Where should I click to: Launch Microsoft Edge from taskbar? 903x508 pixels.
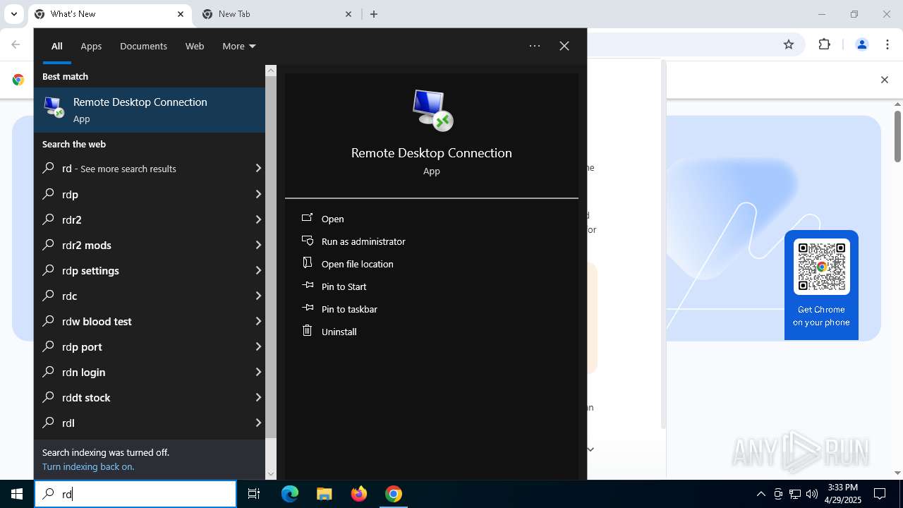290,494
